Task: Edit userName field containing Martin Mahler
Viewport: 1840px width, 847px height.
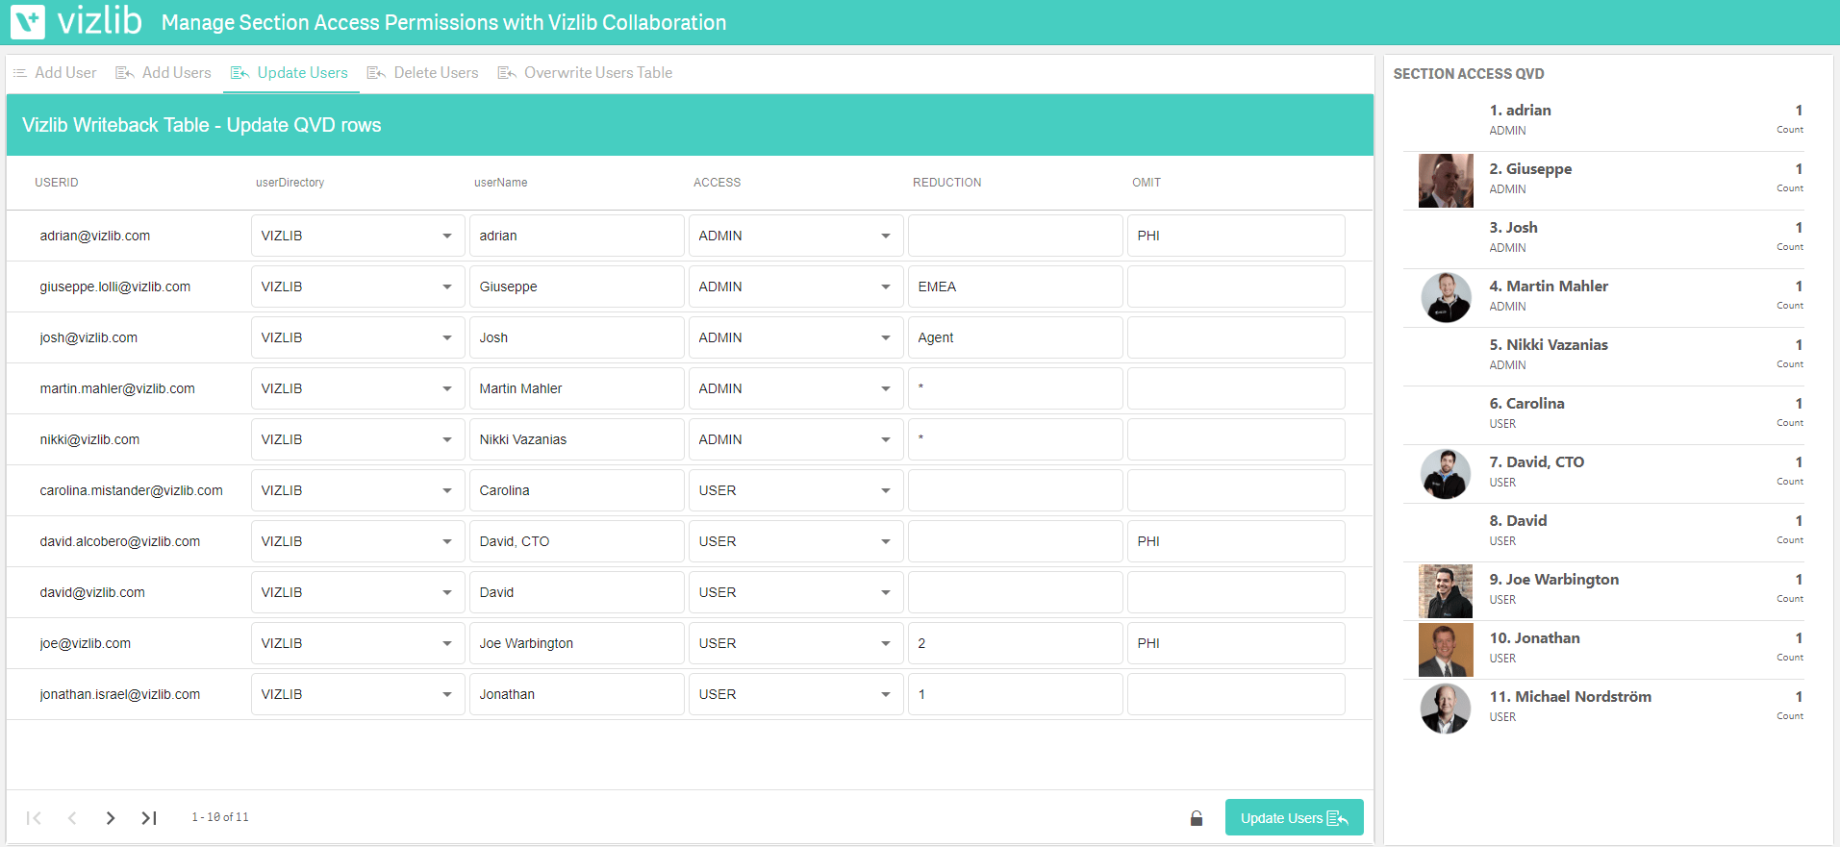Action: (577, 388)
